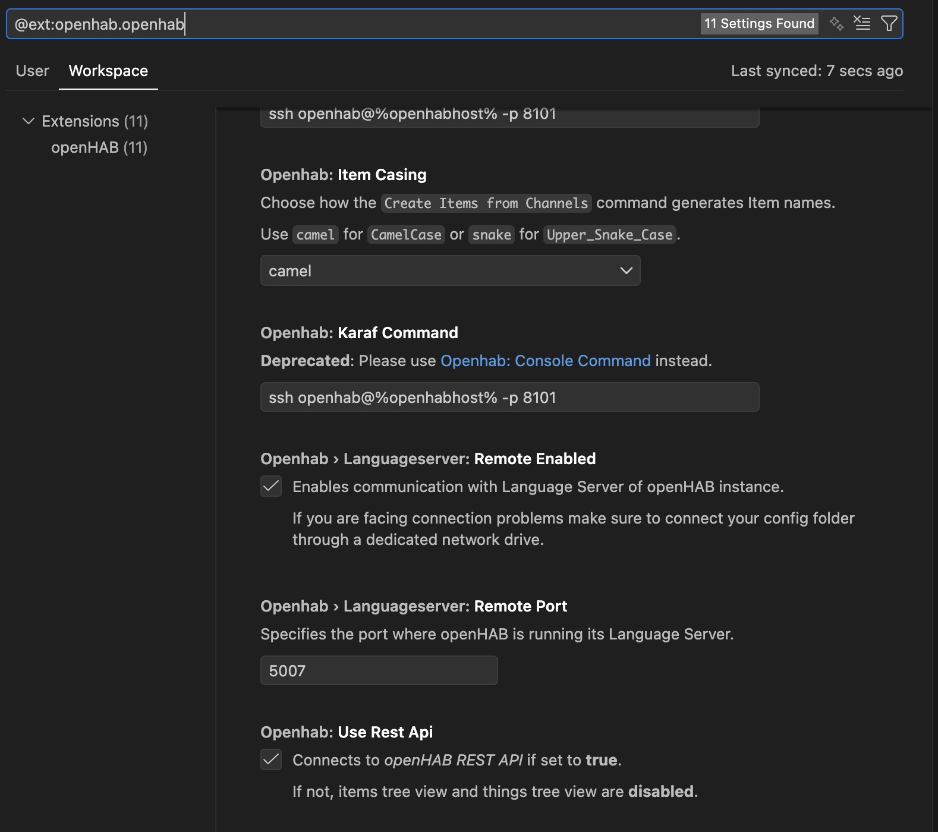This screenshot has width=938, height=832.
Task: Click into the Remote Port 5007 field
Action: tap(379, 671)
